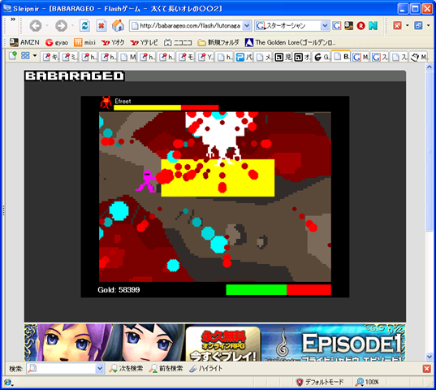
Task: Click the page scrollbar up arrow
Action: [x=429, y=67]
